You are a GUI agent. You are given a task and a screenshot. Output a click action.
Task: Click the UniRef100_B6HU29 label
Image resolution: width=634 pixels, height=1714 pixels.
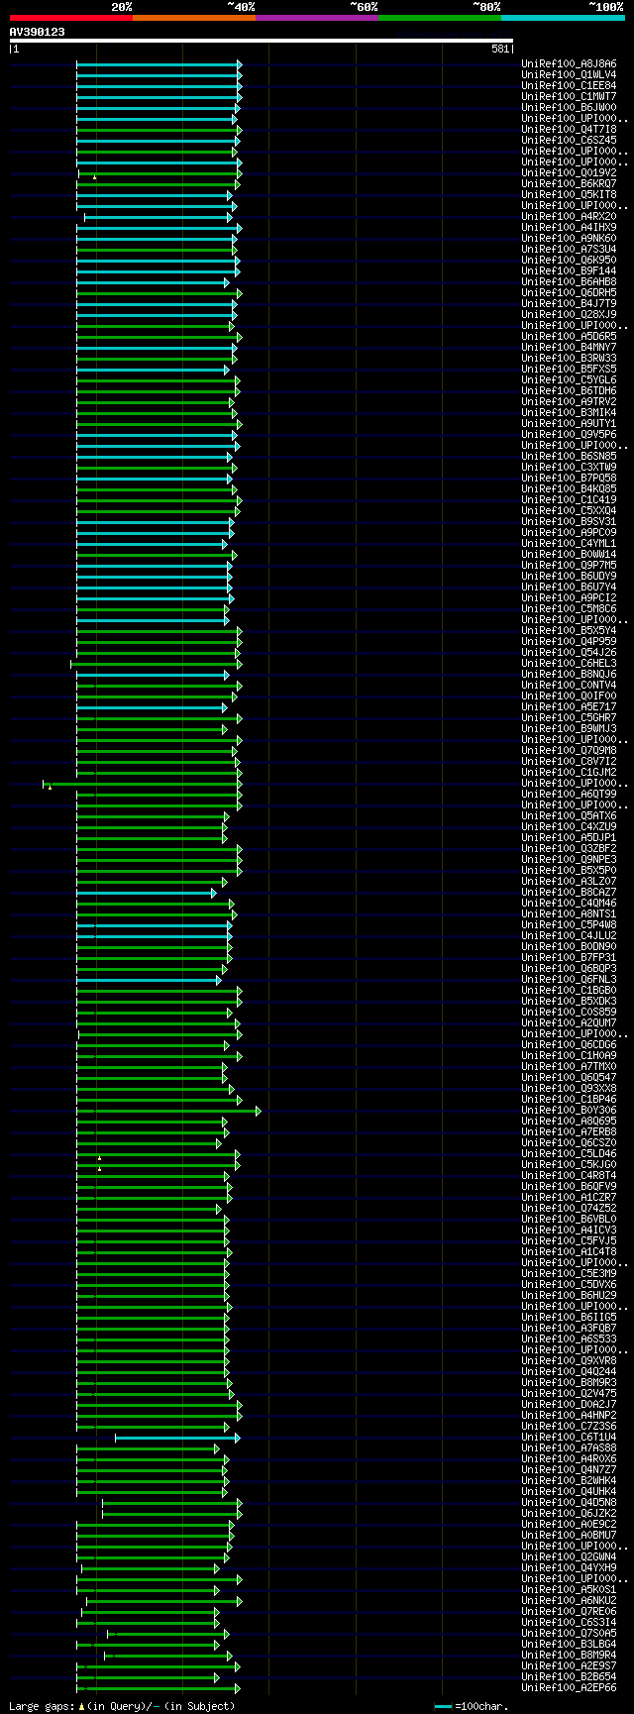[x=569, y=1296]
